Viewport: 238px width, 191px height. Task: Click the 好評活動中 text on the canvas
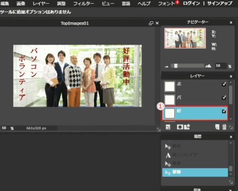[126, 66]
